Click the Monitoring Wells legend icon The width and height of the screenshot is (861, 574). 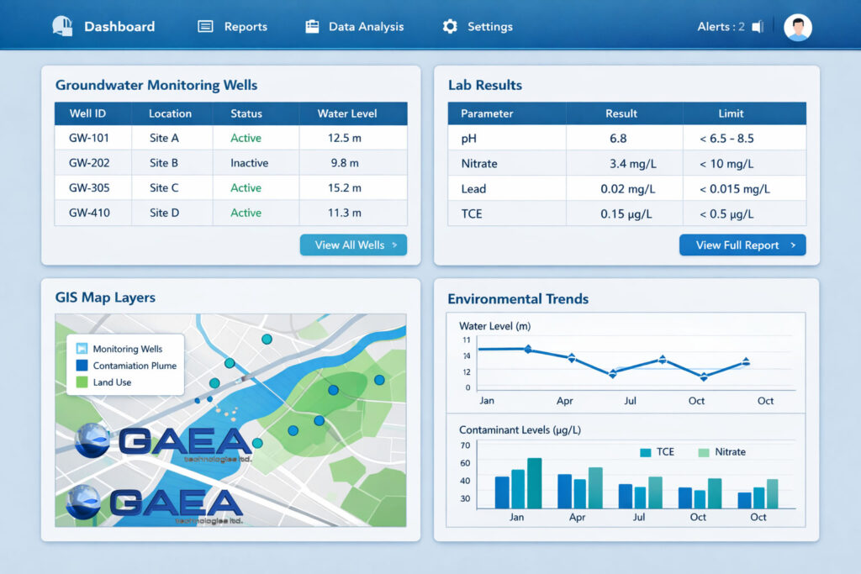tap(82, 349)
